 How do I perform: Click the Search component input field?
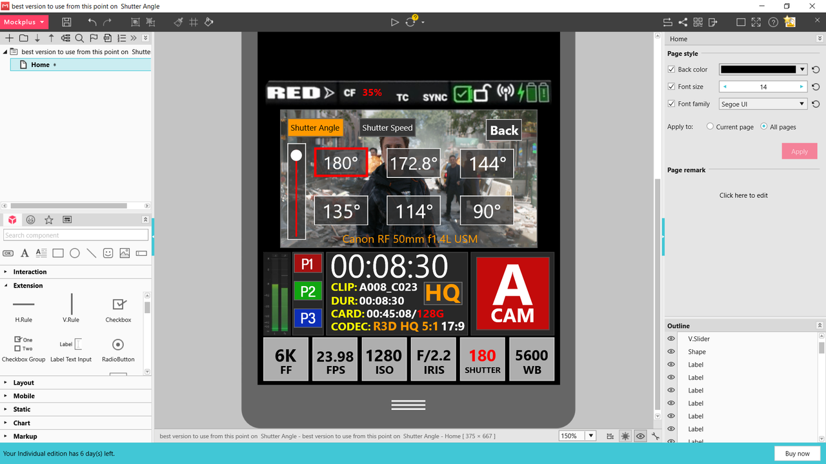(x=76, y=235)
